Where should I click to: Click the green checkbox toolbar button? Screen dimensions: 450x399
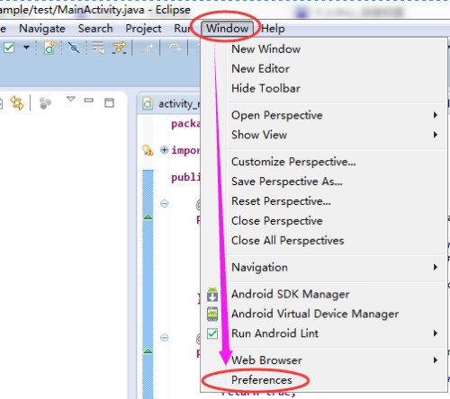(9, 48)
